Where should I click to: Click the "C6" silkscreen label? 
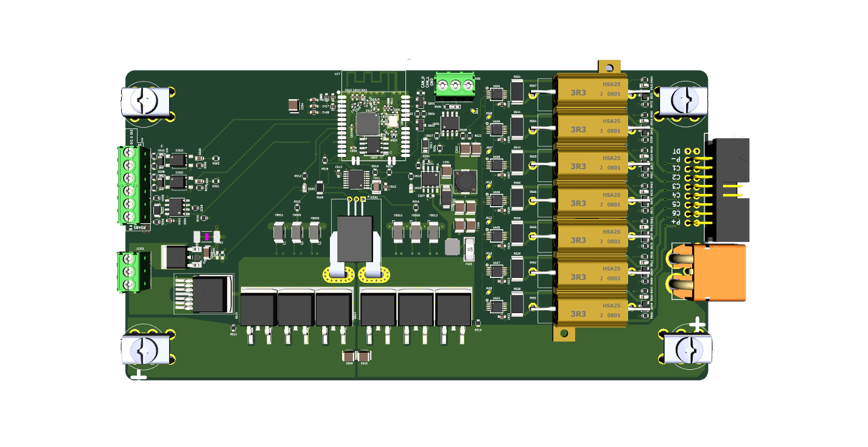(676, 213)
